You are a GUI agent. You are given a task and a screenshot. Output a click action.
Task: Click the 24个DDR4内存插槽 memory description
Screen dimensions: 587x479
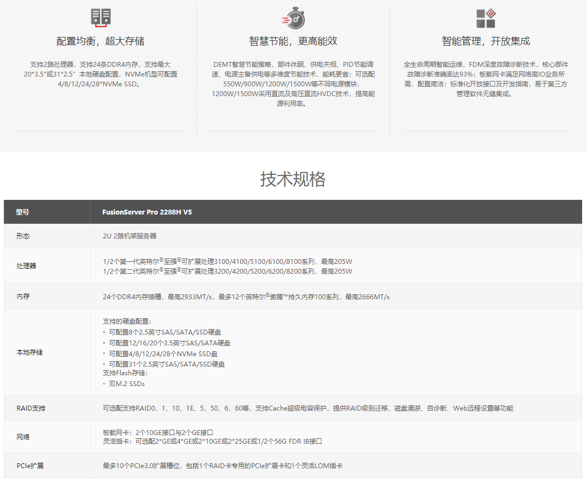point(247,297)
